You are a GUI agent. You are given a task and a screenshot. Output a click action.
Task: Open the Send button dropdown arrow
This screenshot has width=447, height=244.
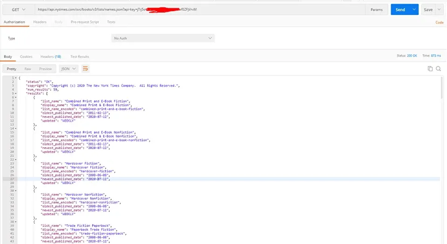414,9
